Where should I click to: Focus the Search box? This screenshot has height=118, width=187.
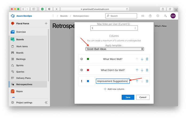121,16
